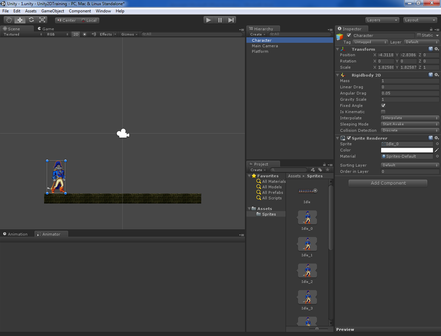Toggle the 2D scene view mode
Screen dimensions: 441x336
coord(76,34)
